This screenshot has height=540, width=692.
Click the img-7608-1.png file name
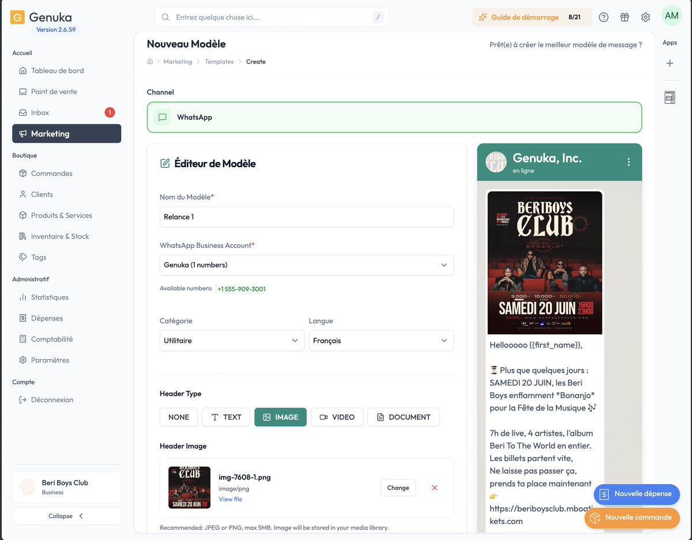click(245, 477)
